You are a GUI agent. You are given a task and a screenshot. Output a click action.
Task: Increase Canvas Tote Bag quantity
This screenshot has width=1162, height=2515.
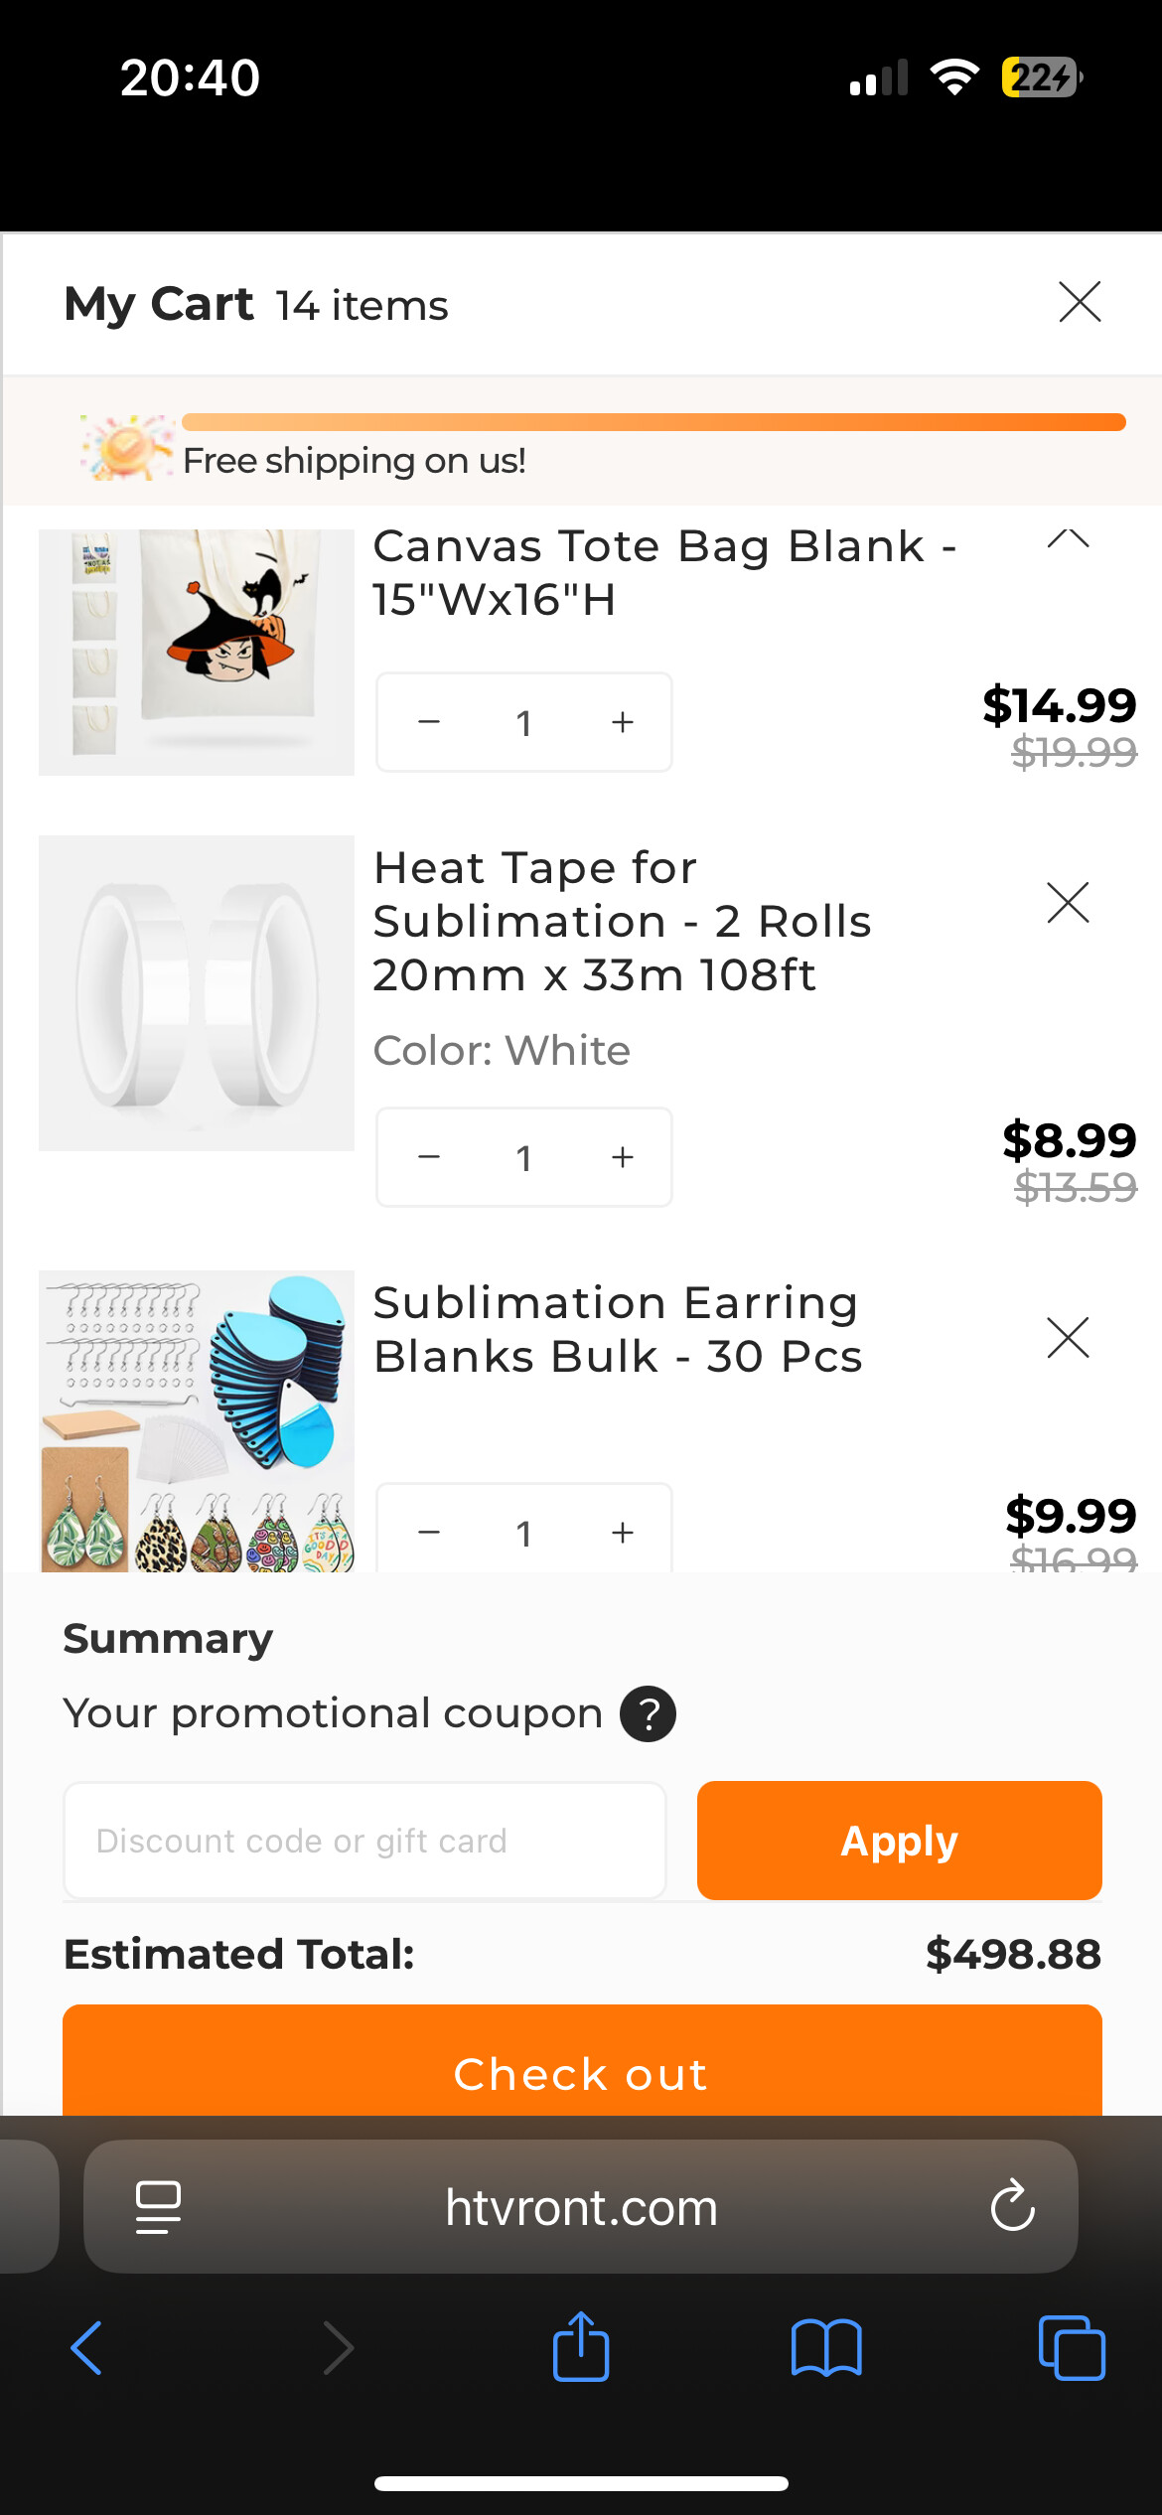[622, 722]
